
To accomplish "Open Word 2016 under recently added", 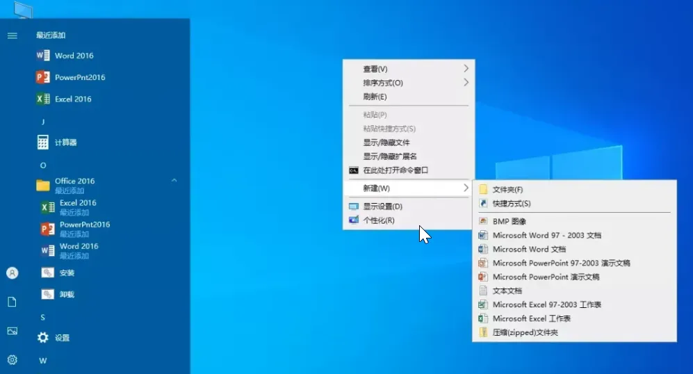I will (65, 56).
